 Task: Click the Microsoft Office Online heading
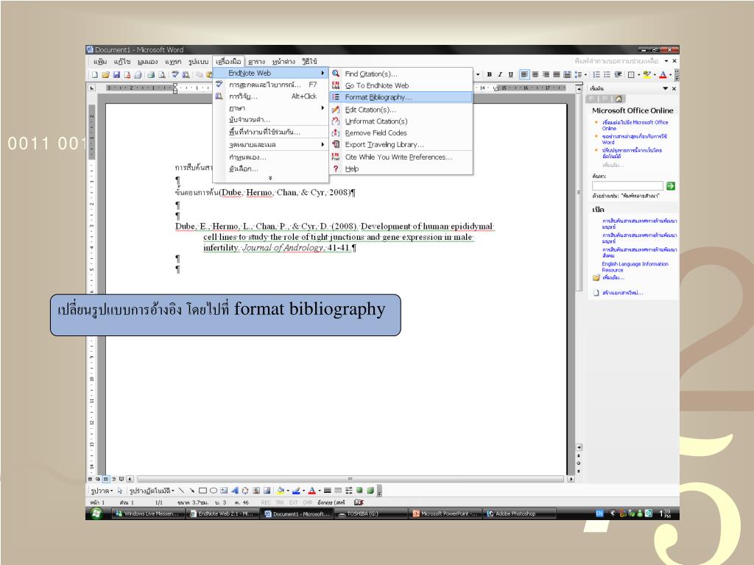[x=633, y=110]
